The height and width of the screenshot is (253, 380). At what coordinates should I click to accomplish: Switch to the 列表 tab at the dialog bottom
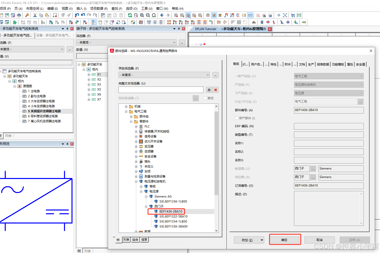tap(126, 240)
